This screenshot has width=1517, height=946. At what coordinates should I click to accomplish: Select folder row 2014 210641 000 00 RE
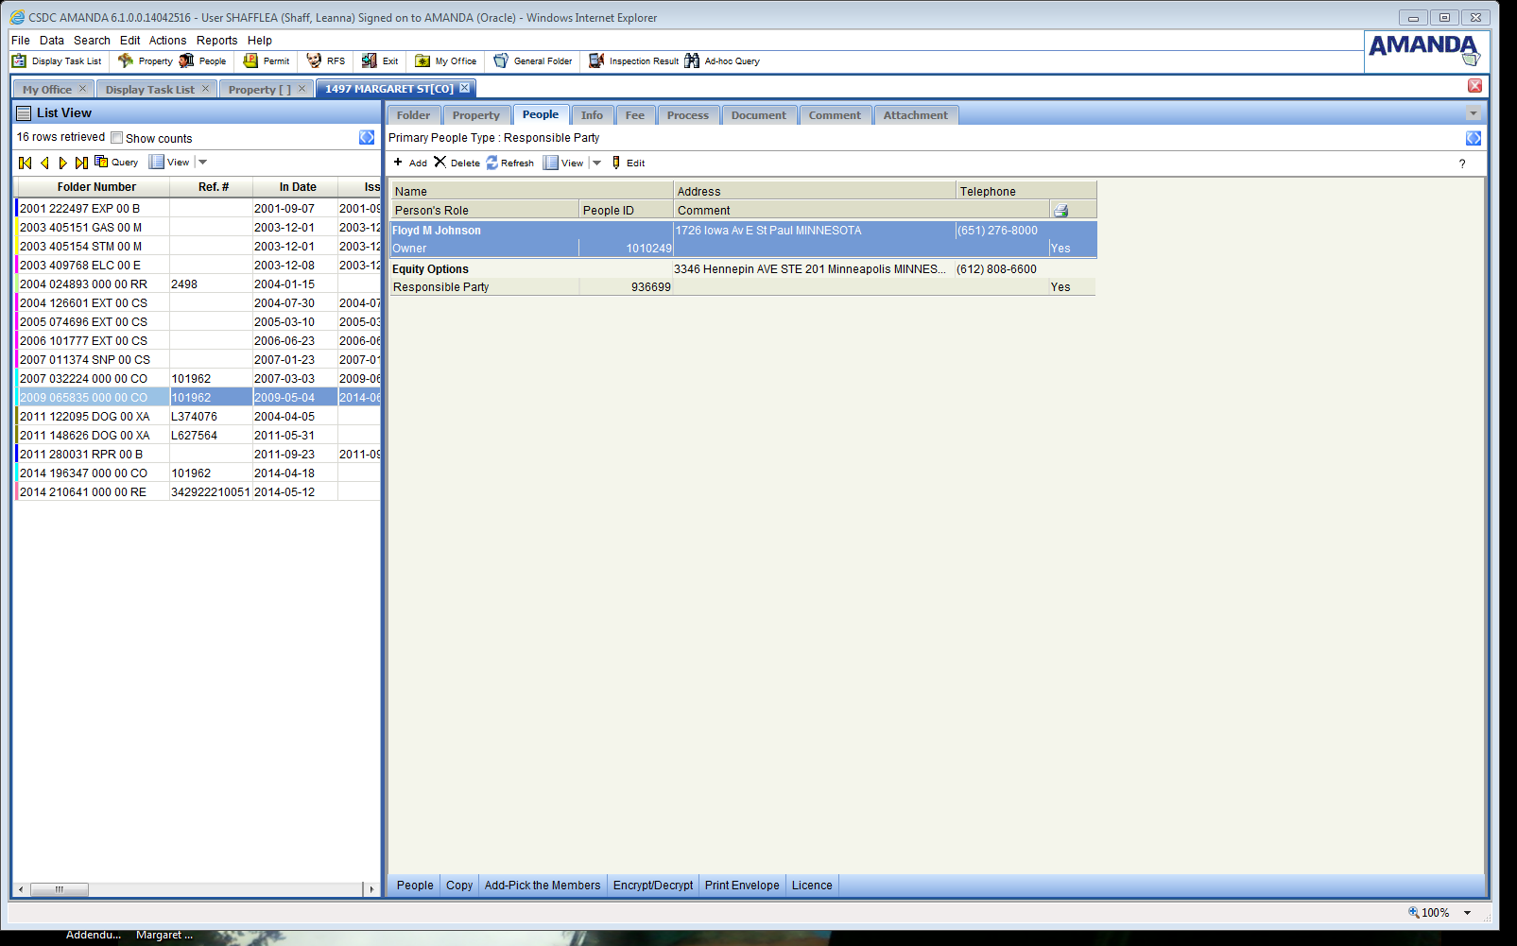(83, 492)
